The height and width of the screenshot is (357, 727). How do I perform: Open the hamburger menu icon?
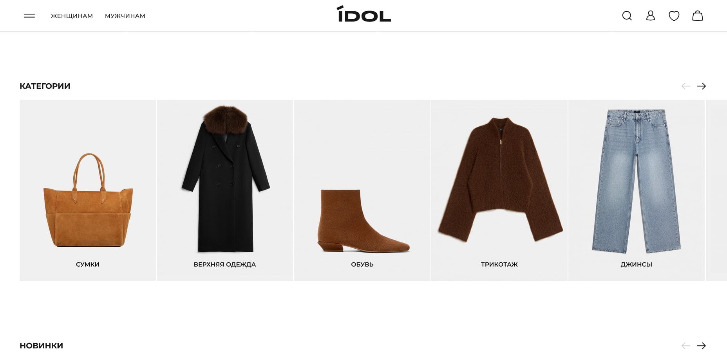point(29,16)
